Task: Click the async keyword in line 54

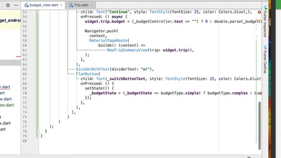Action: tap(117, 17)
